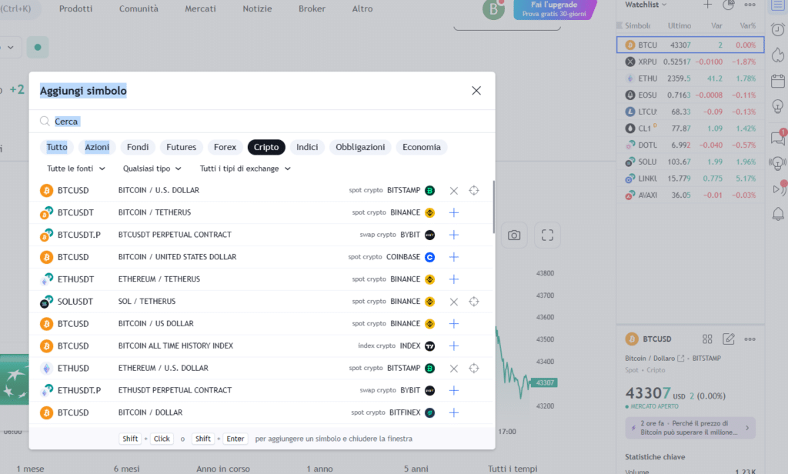Select ETHEREUM / TETHERUS description text

click(x=159, y=279)
